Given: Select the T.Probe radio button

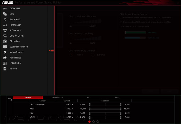Looking at the screenshot, I should [71, 55].
